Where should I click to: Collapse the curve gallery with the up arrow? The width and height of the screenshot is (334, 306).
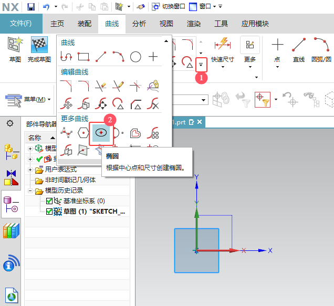coord(166,41)
